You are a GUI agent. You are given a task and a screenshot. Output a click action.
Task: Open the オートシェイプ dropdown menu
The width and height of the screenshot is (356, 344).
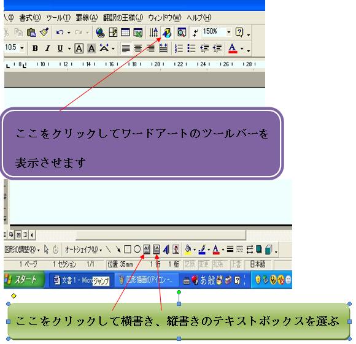[x=83, y=250]
